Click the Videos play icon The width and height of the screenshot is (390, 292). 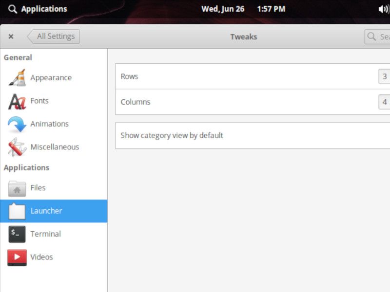tap(17, 257)
